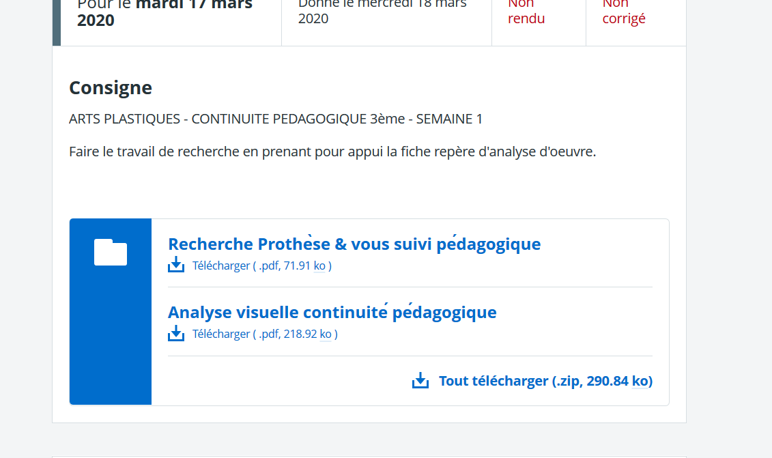This screenshot has height=458, width=772.
Task: Click 'Pour le mardi 17 mars 2020' date
Action: [165, 13]
